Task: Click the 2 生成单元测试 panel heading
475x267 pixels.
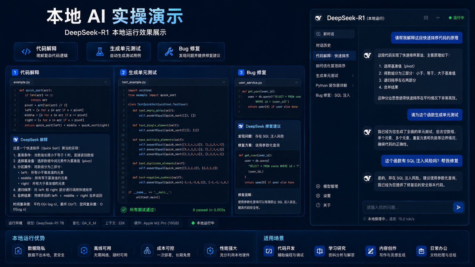Action: pyautogui.click(x=138, y=72)
